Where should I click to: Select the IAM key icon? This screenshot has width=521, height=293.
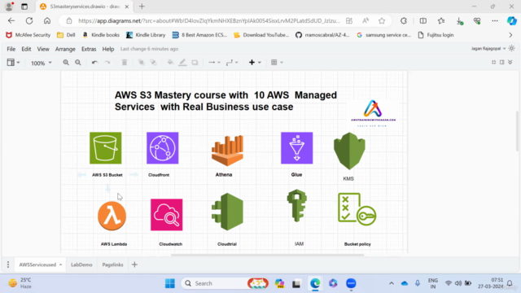point(296,206)
